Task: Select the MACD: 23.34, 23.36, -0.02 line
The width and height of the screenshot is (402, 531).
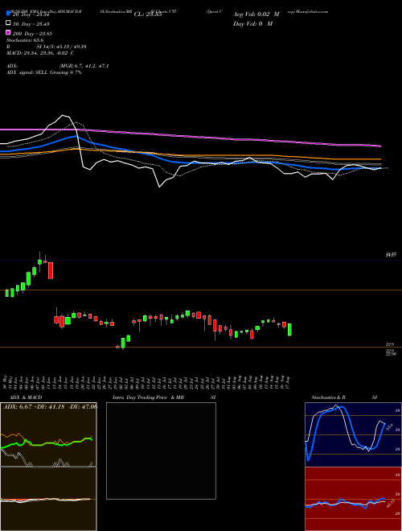Action: (40, 53)
